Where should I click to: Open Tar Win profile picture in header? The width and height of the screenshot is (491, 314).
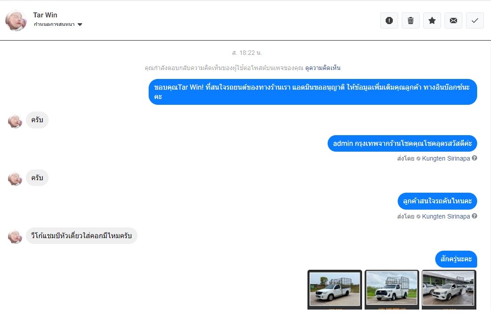(x=16, y=21)
